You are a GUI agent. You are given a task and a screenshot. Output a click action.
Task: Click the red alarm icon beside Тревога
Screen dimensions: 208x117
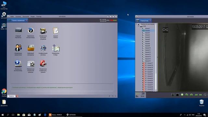tap(17, 96)
